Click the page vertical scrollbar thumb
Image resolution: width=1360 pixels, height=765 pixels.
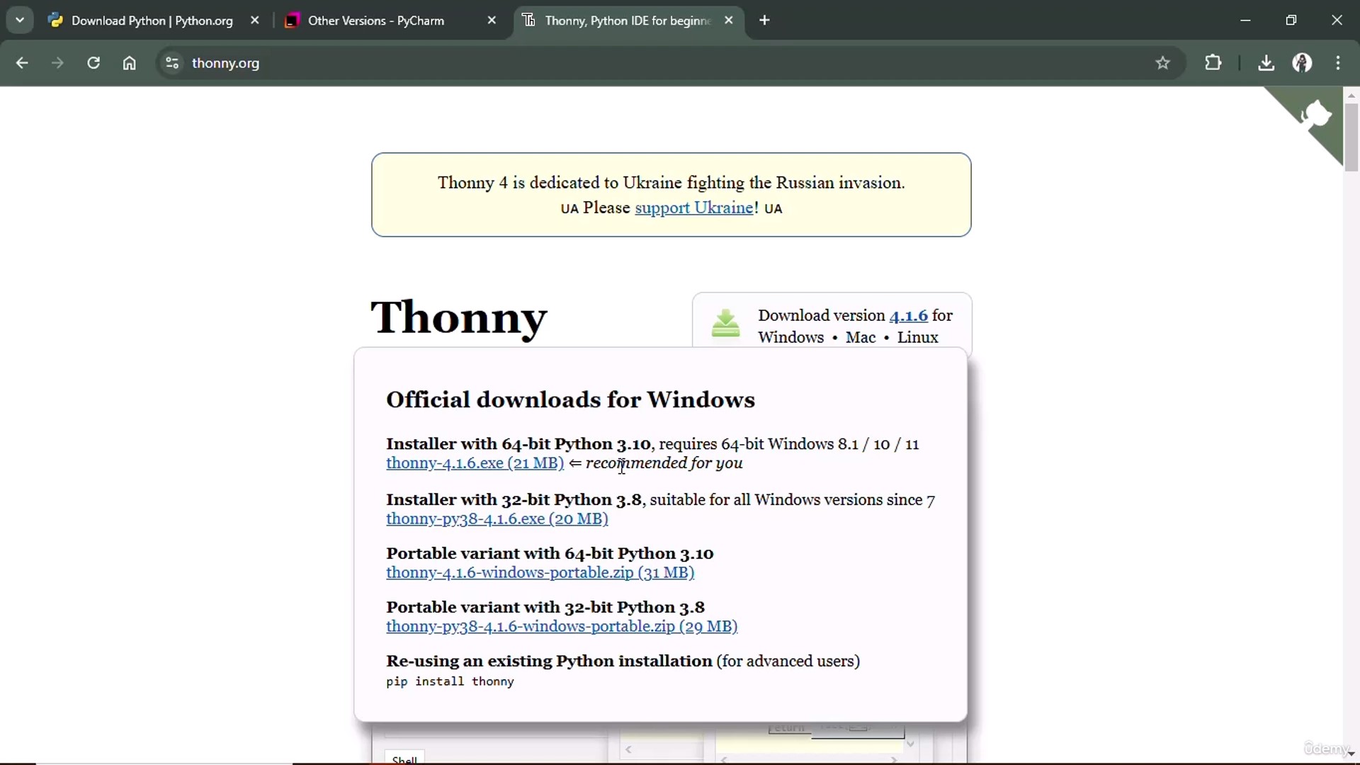point(1351,136)
